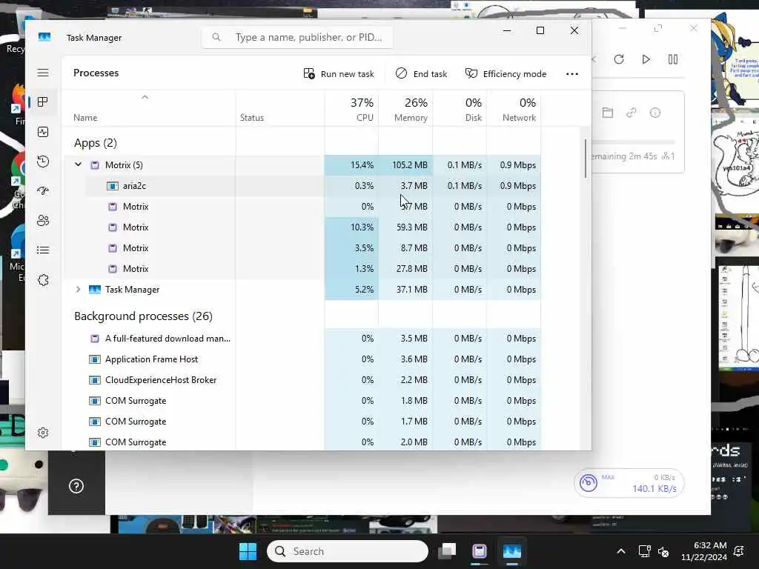Sort by the Status column header
Screen dimensions: 759x569
coord(252,118)
